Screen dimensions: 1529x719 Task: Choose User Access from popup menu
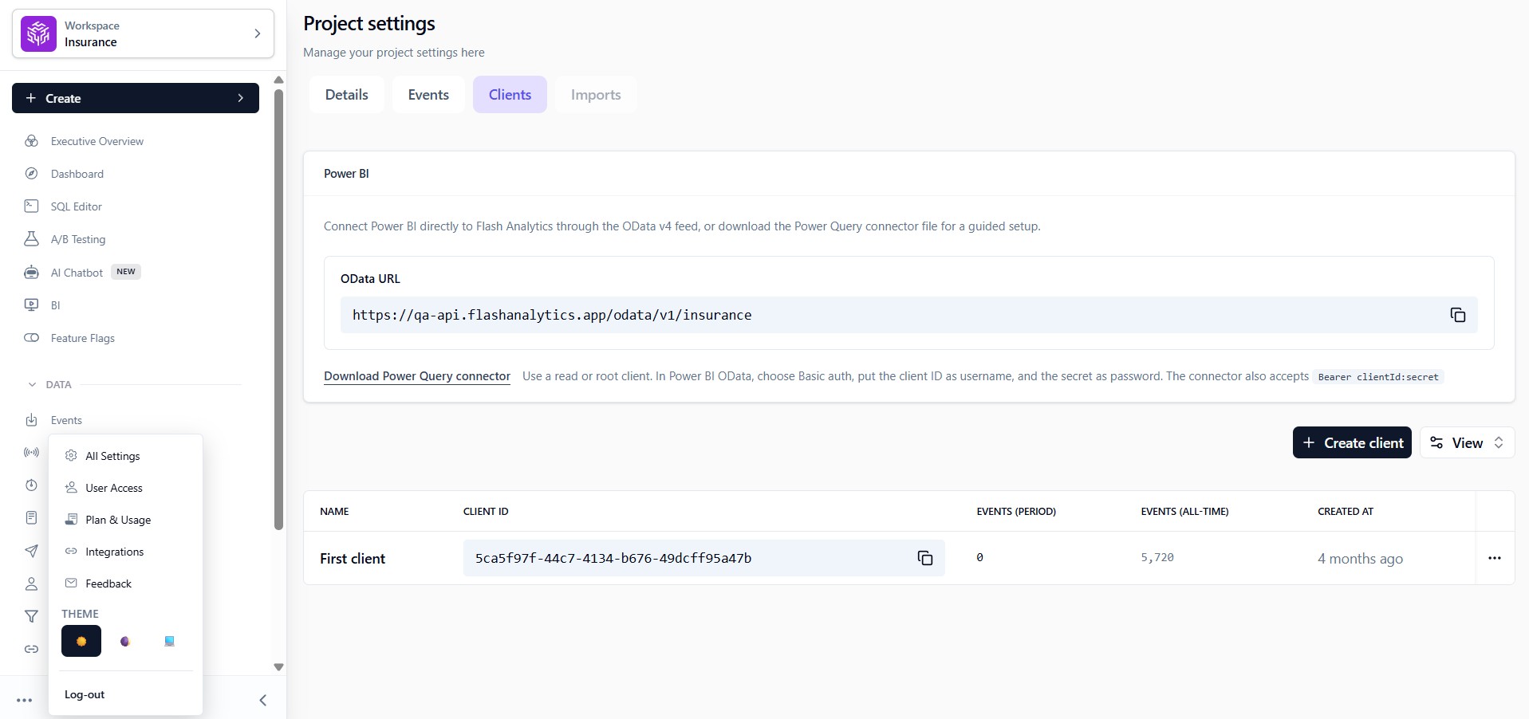click(113, 488)
